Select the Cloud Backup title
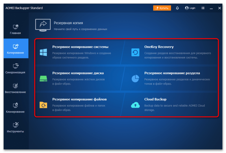This screenshot has height=153, width=226. point(155,99)
